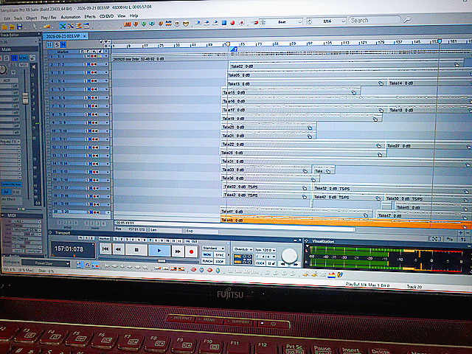Image resolution: width=472 pixels, height=354 pixels.
Task: Click the magnifier search icon
Action: (407, 20)
